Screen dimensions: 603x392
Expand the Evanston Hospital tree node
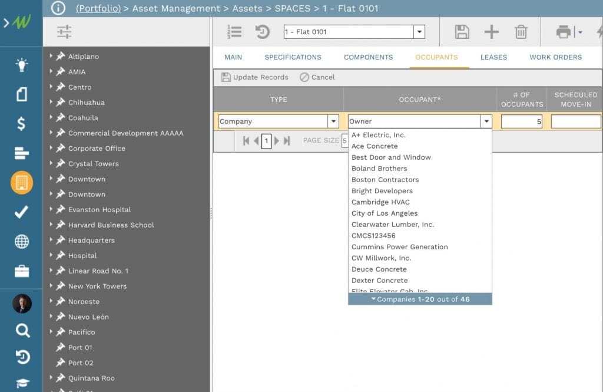click(51, 209)
